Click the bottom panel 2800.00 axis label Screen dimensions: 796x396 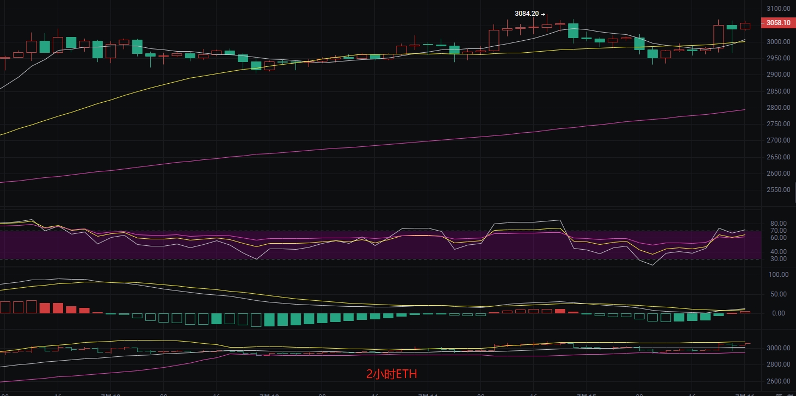tap(778, 364)
